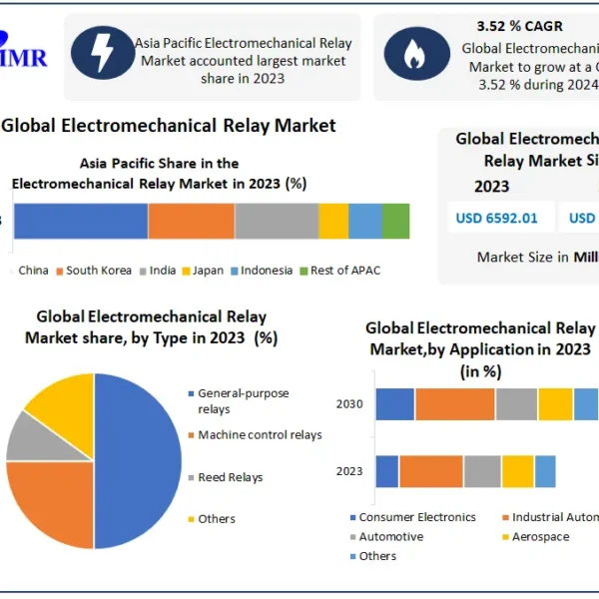
Task: Click the blue segment of the 2023 application bar
Action: click(387, 471)
